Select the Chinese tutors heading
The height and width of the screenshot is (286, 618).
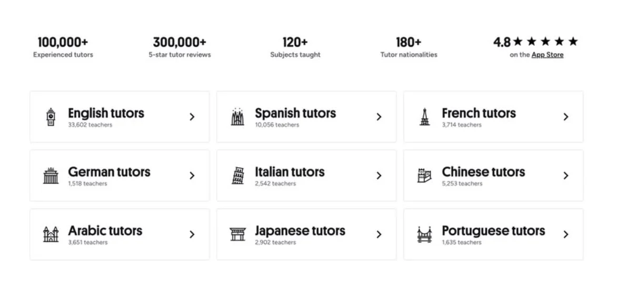coord(483,172)
